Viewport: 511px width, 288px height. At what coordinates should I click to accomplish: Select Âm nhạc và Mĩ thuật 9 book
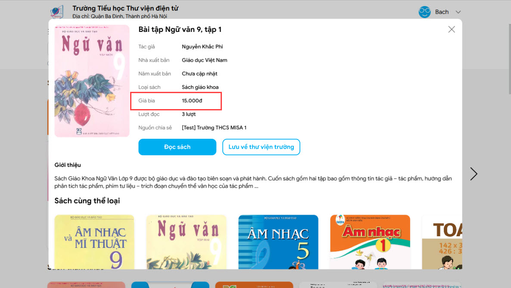pos(94,242)
